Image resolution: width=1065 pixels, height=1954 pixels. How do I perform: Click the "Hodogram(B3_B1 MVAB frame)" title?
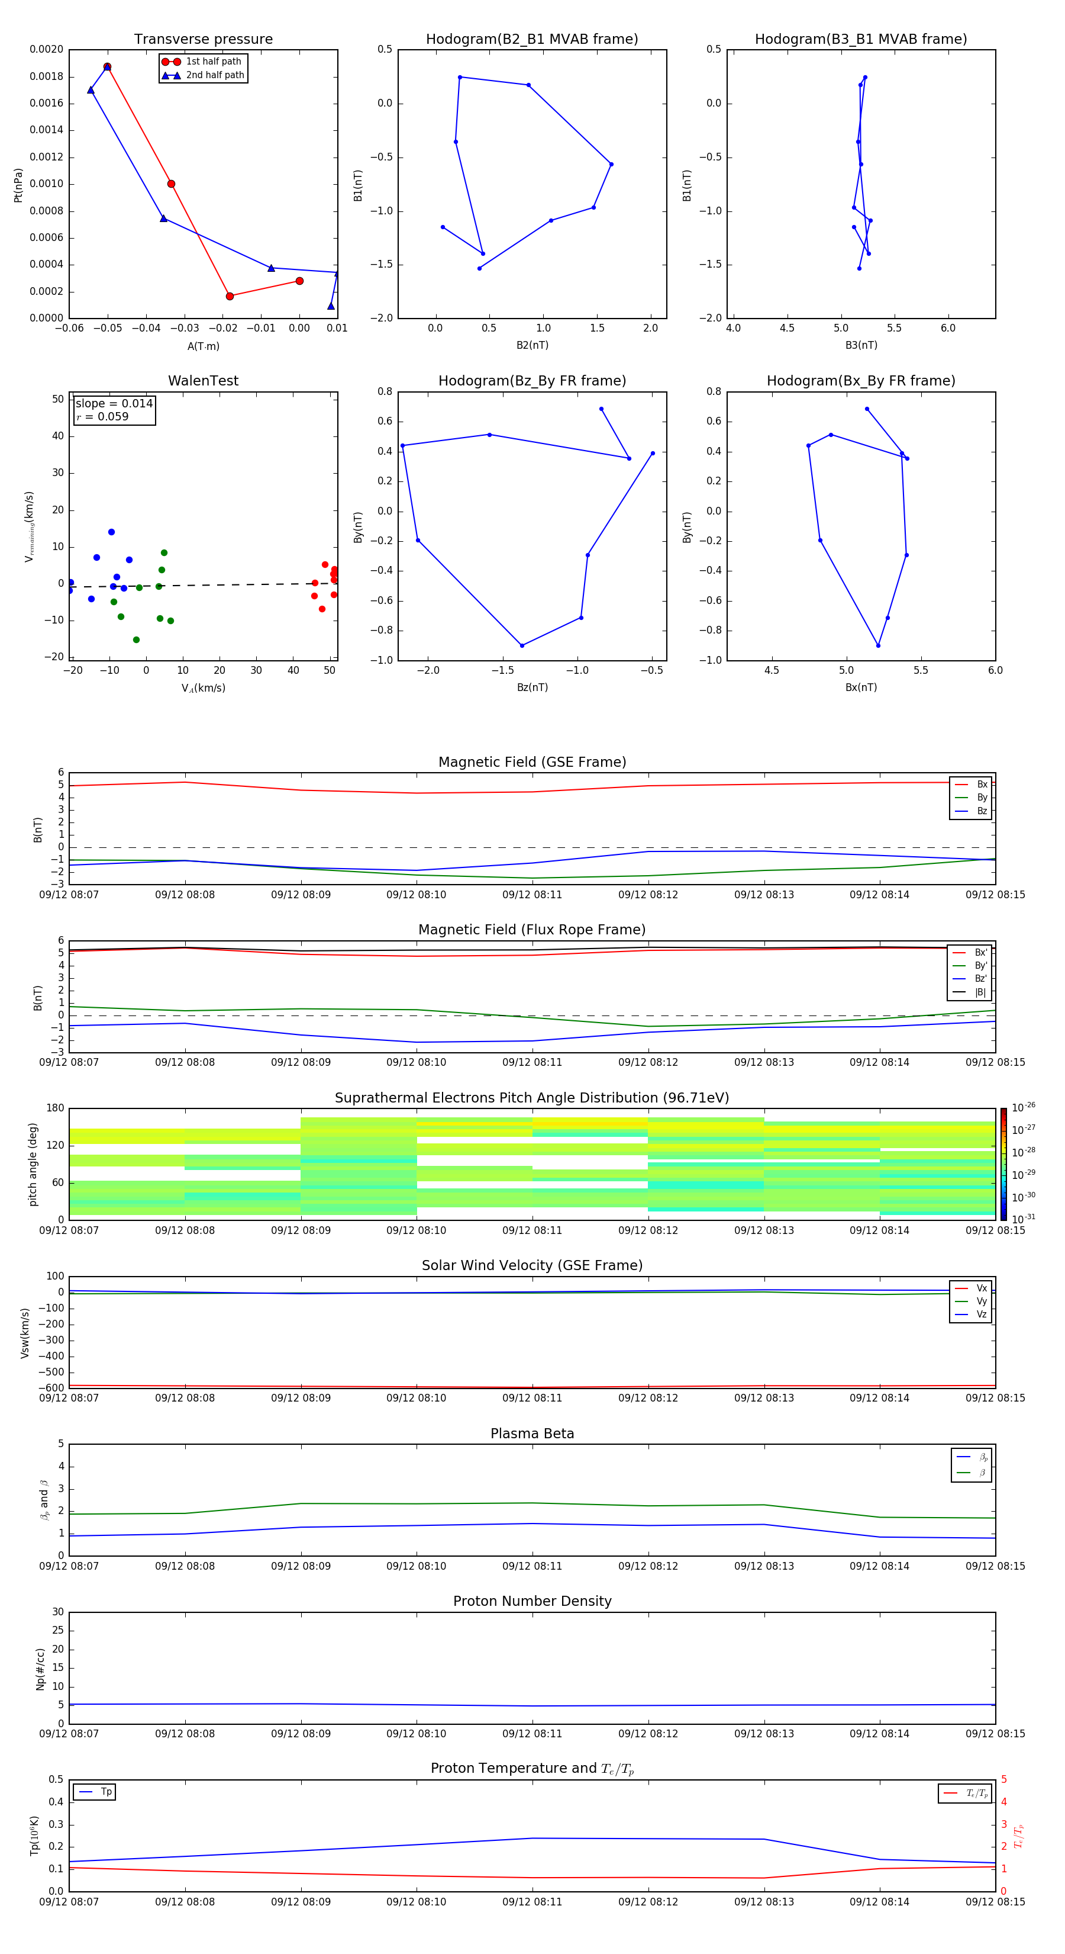pyautogui.click(x=861, y=40)
